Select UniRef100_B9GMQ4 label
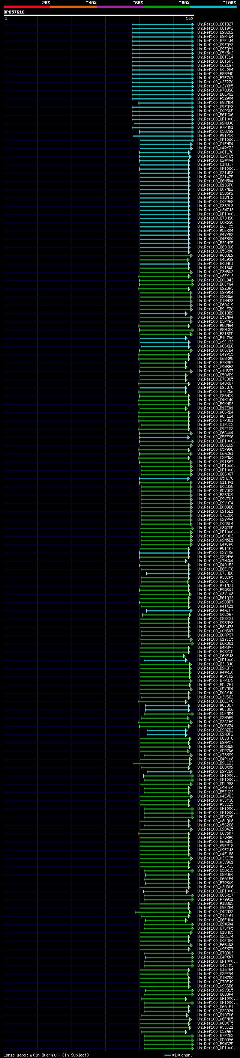240x1058 pixels. coord(215,103)
